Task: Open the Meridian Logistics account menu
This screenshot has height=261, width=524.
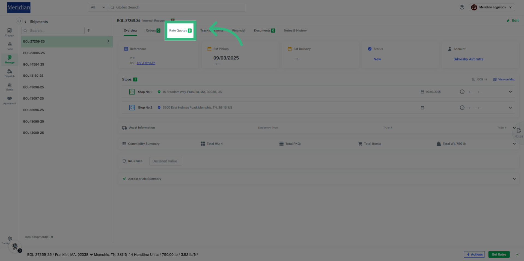Action: (492, 7)
